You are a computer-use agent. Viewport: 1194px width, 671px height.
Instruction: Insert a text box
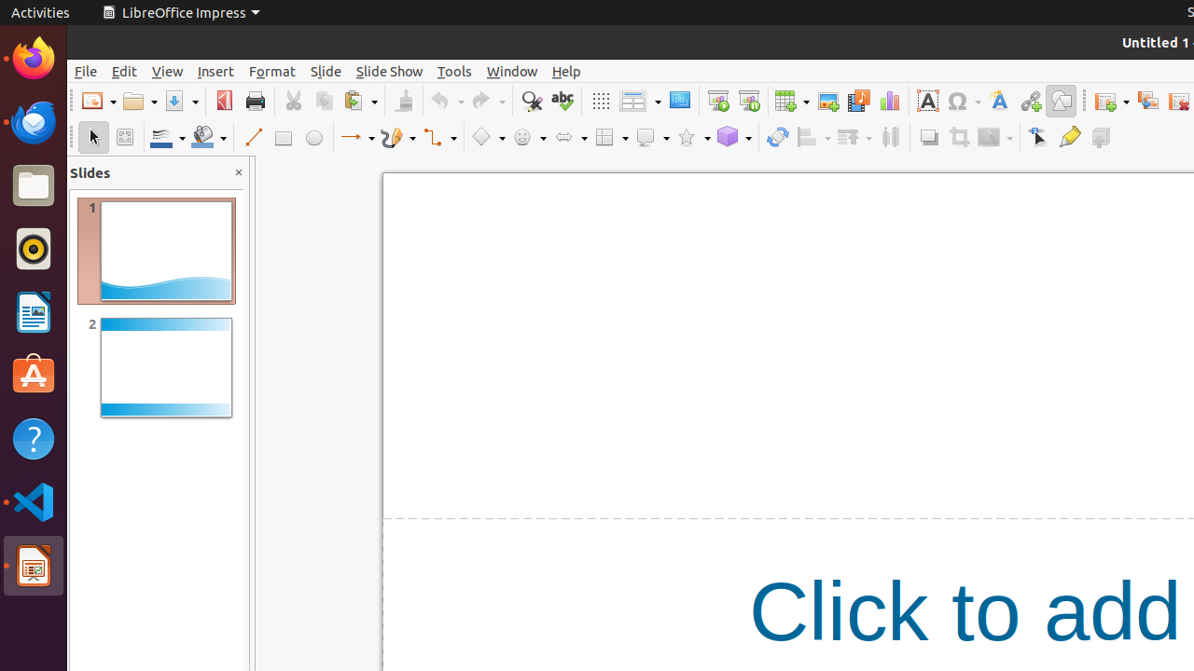928,101
